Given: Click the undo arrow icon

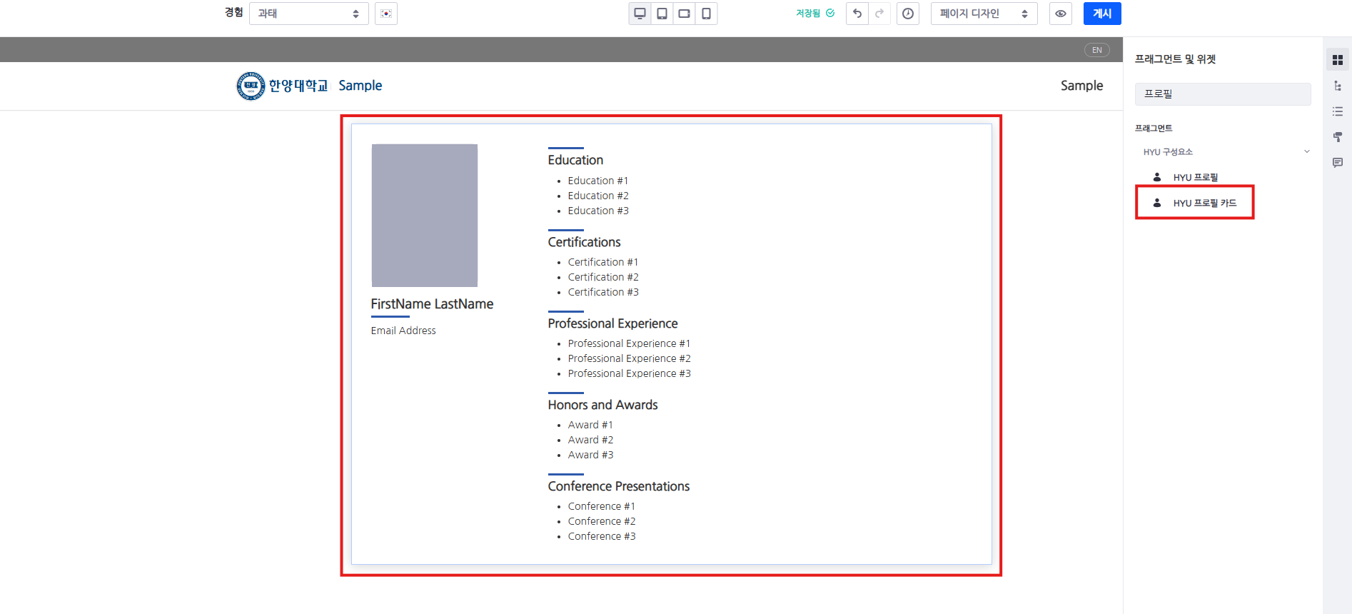Looking at the screenshot, I should [x=857, y=14].
